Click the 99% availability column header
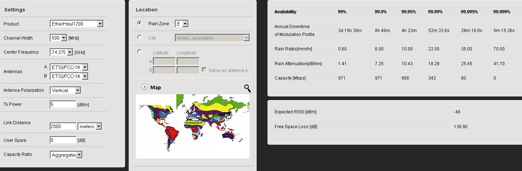522x171 pixels. [342, 12]
